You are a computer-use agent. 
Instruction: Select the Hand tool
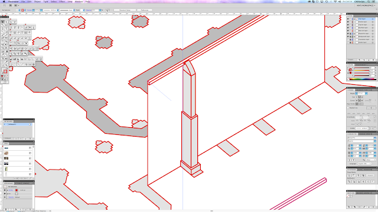tap(2, 65)
